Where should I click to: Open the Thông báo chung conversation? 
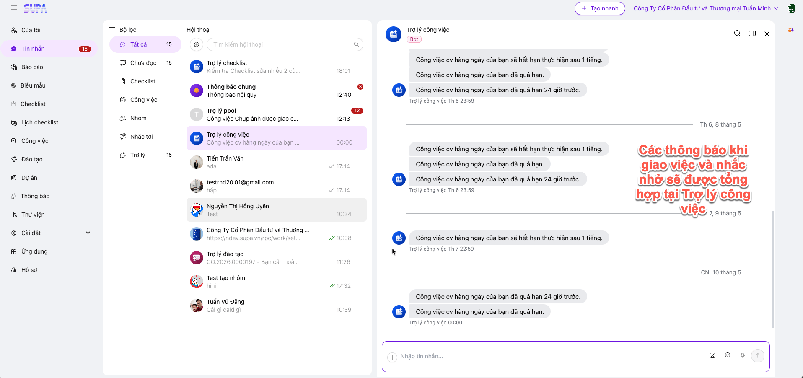(x=277, y=91)
